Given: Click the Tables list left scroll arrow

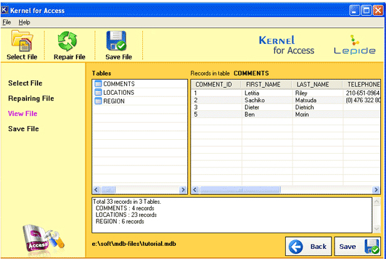Looking at the screenshot, I should [x=96, y=190].
